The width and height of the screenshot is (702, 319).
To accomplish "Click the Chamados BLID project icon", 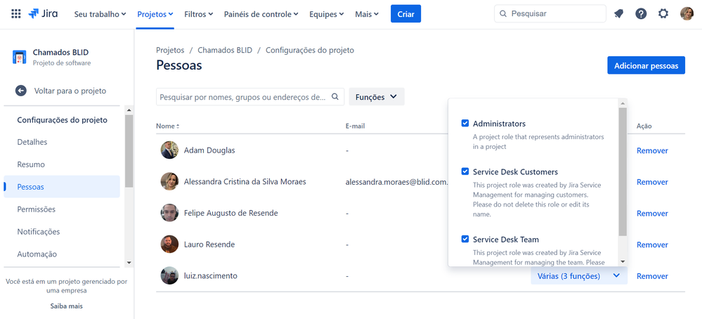I will pos(19,57).
